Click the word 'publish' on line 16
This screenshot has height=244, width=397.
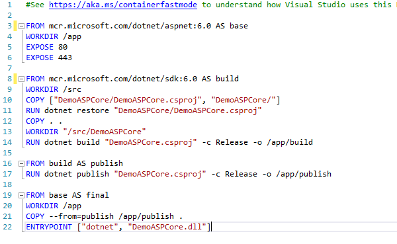107,164
